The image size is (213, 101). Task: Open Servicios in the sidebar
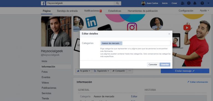46,93
